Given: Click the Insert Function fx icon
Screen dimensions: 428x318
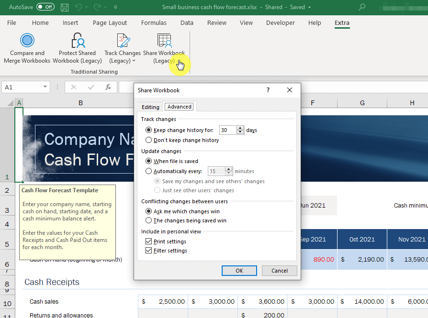Looking at the screenshot, I should 108,87.
